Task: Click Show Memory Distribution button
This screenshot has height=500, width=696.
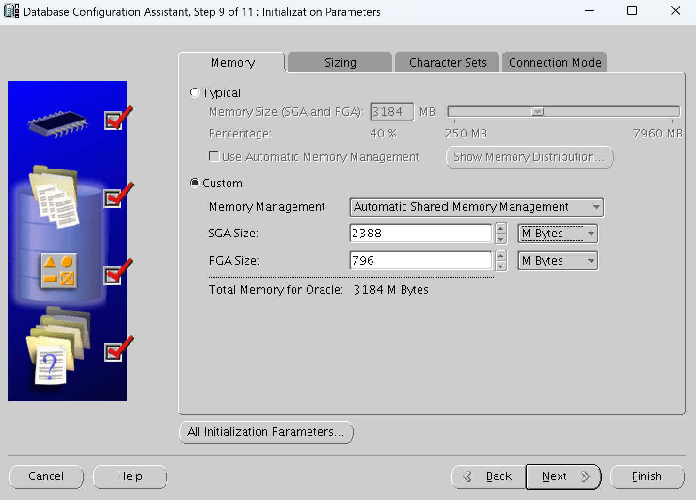Action: coord(530,157)
